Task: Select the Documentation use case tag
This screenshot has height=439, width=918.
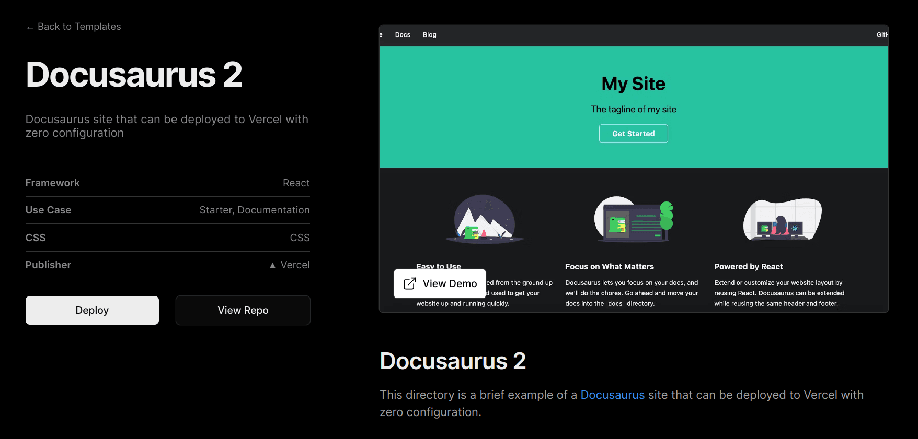Action: point(273,210)
